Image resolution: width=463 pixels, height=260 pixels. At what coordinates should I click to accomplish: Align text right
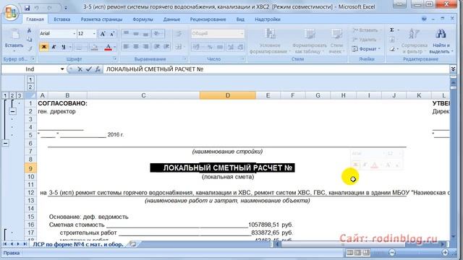[145, 46]
